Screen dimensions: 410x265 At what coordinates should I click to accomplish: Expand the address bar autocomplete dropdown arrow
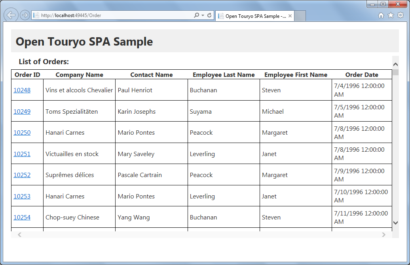click(203, 15)
